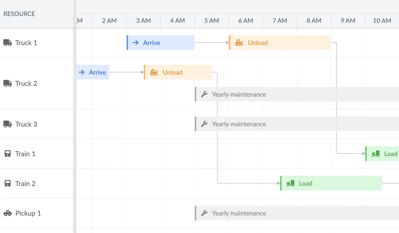The width and height of the screenshot is (399, 233).
Task: Select Truck 2 Yearly maintenance bar
Action: 290,95
